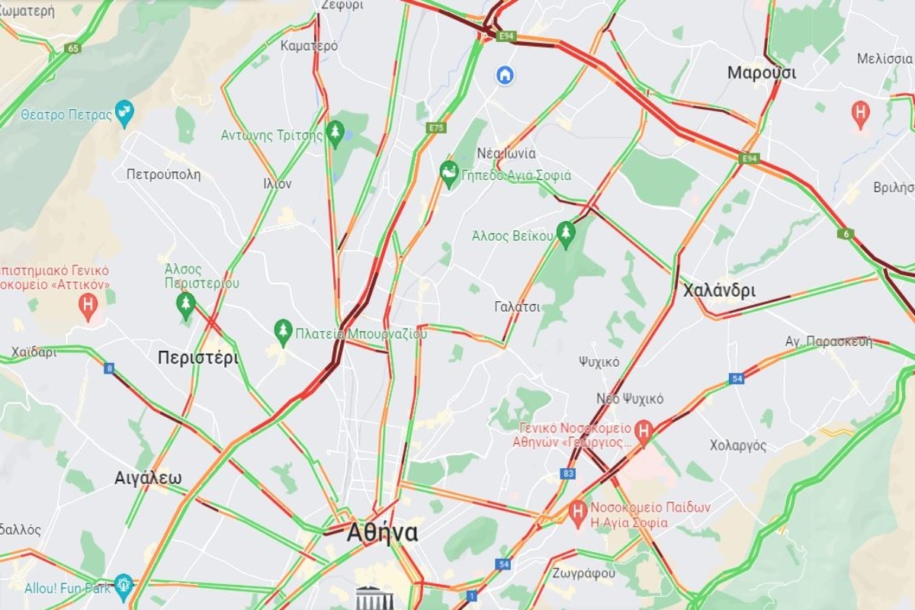Viewport: 915px width, 610px height.
Task: Select the Αττικόν hospital H marker
Action: tap(88, 307)
